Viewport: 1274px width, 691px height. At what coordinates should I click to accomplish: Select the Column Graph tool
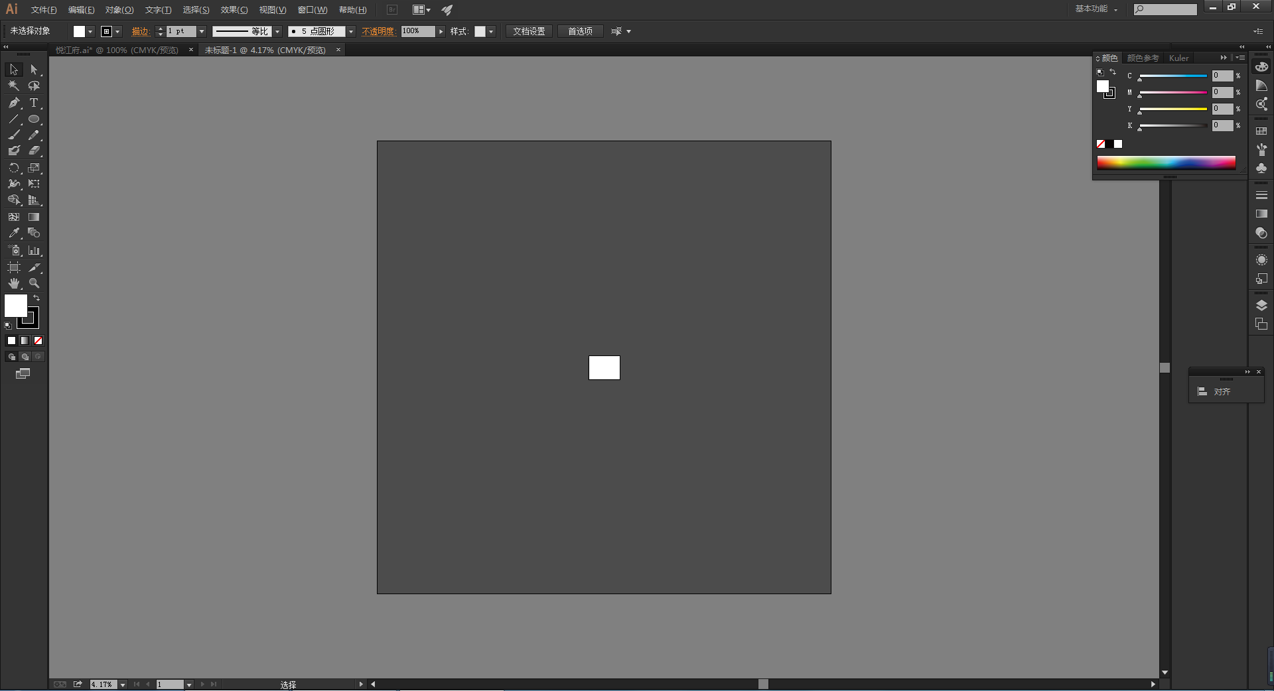tap(34, 250)
